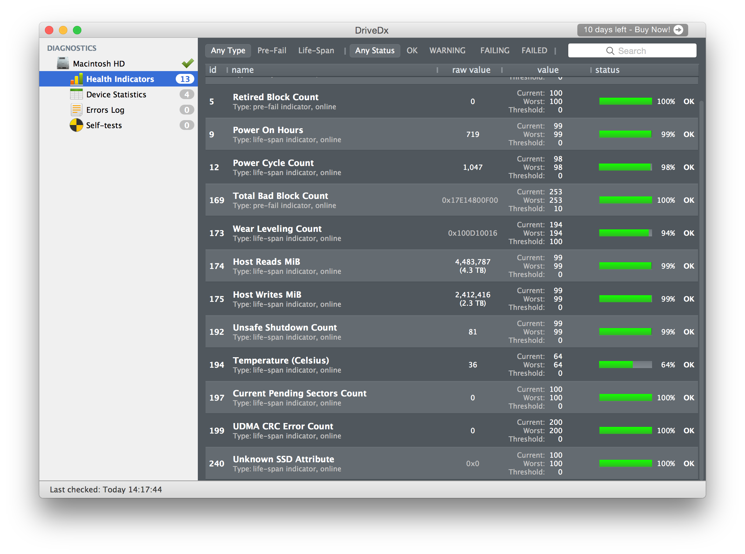Screen dimensions: 745x554
Task: Select the Temperature (Celsius) row
Action: pyautogui.click(x=452, y=365)
